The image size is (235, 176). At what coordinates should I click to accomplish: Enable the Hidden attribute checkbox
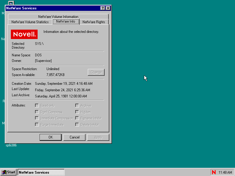tap(77, 112)
